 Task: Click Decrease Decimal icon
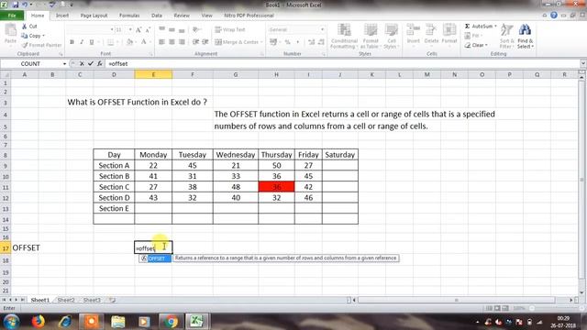pyautogui.click(x=321, y=42)
